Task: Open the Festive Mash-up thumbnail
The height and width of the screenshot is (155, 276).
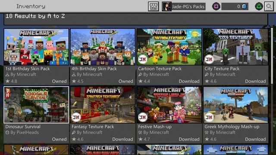Action: (x=169, y=105)
